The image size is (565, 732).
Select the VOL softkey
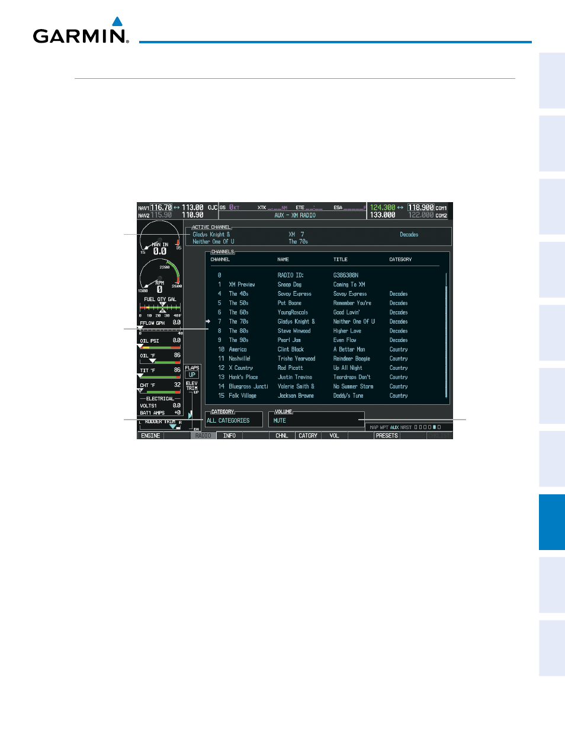[x=335, y=436]
